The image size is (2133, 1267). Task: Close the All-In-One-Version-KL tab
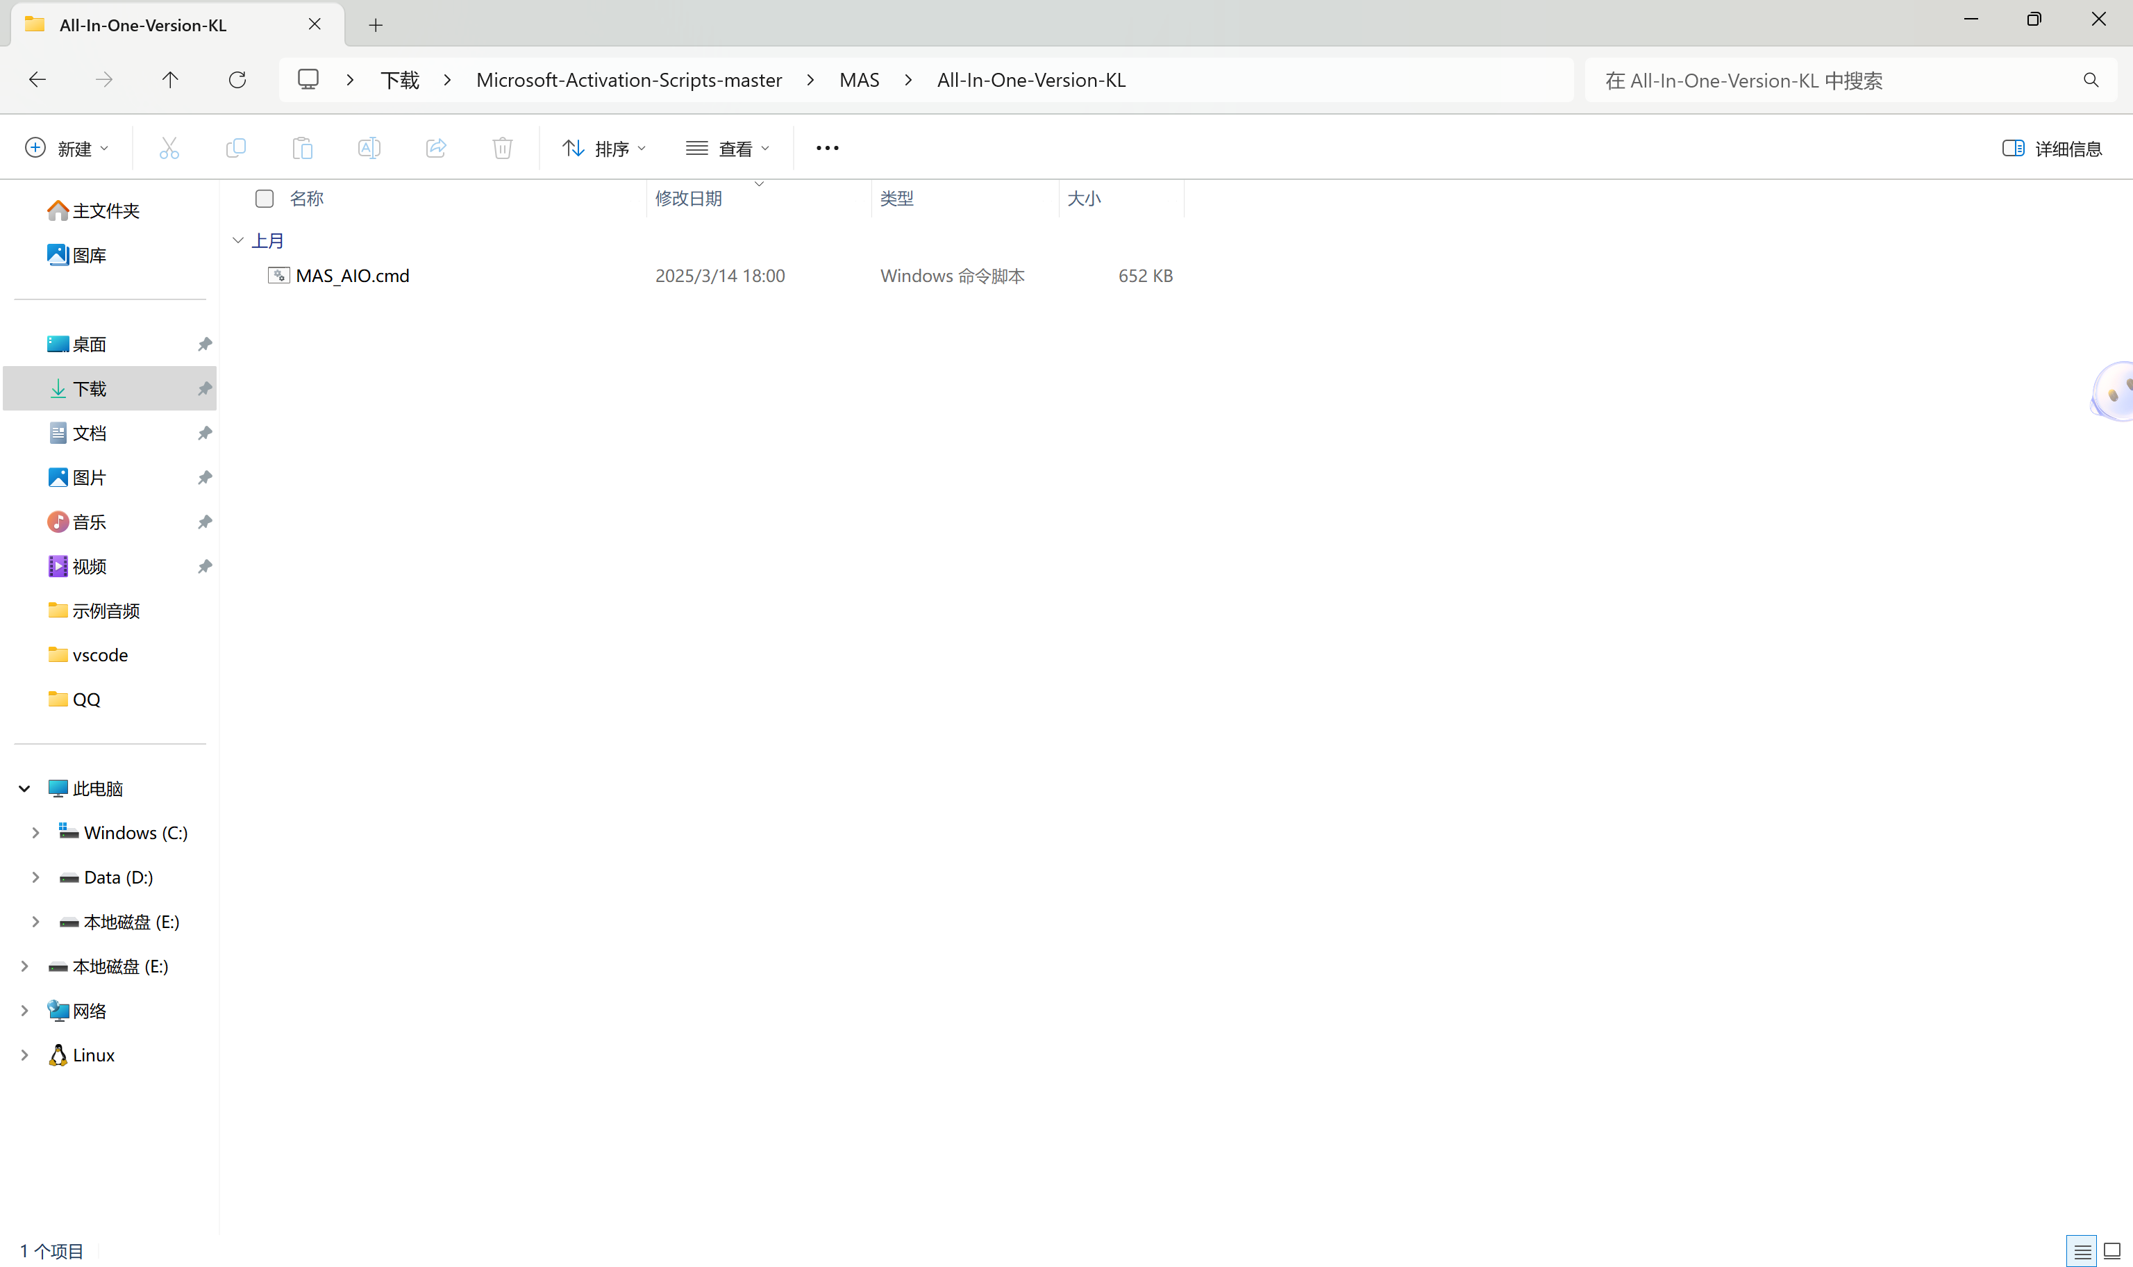pyautogui.click(x=315, y=24)
